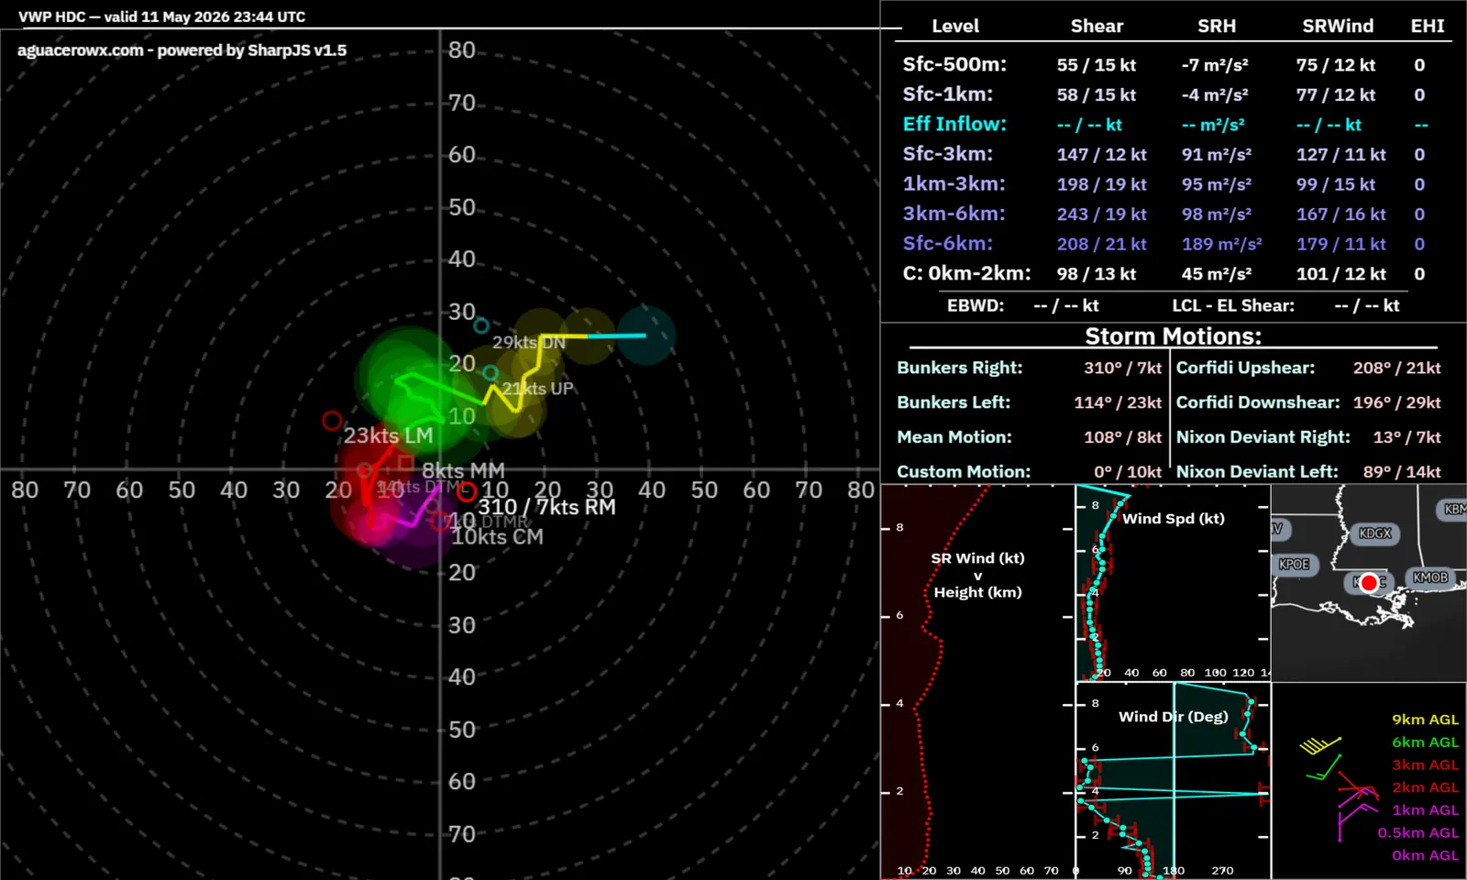
Task: Click the '3km-6km:' row label
Action: click(x=954, y=214)
